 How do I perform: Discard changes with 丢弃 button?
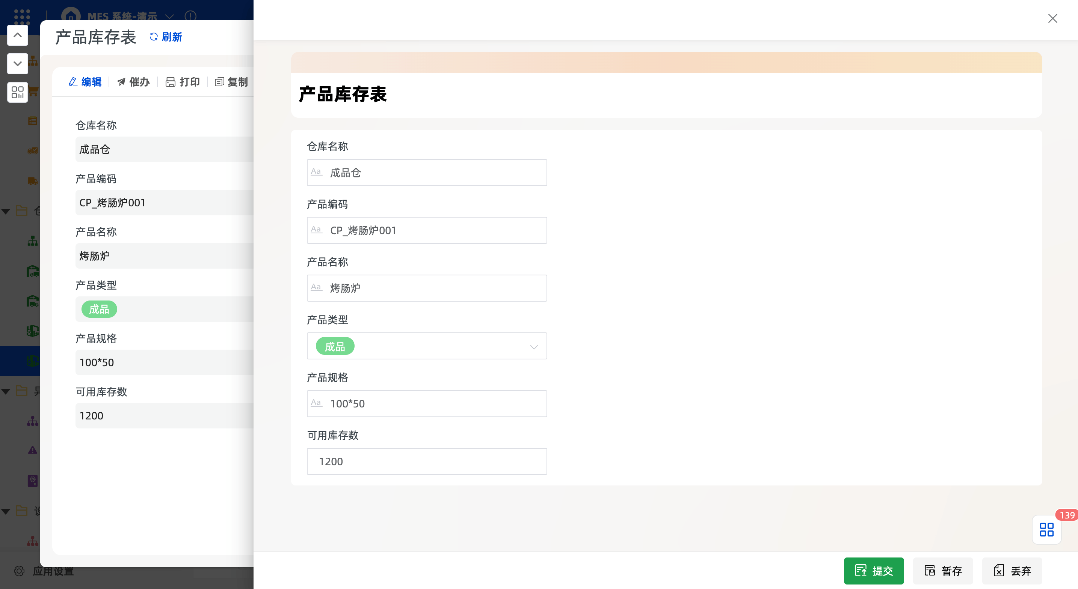point(1012,571)
